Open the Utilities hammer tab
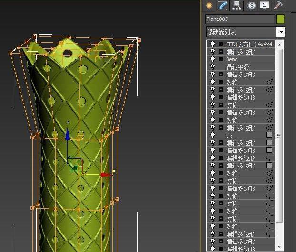Image resolution: width=296 pixels, height=252 pixels. tap(278, 6)
